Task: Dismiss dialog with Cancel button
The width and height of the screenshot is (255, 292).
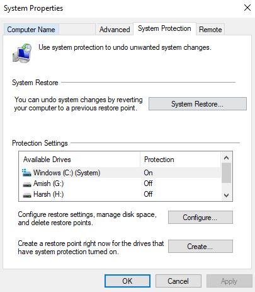Action: point(178,281)
